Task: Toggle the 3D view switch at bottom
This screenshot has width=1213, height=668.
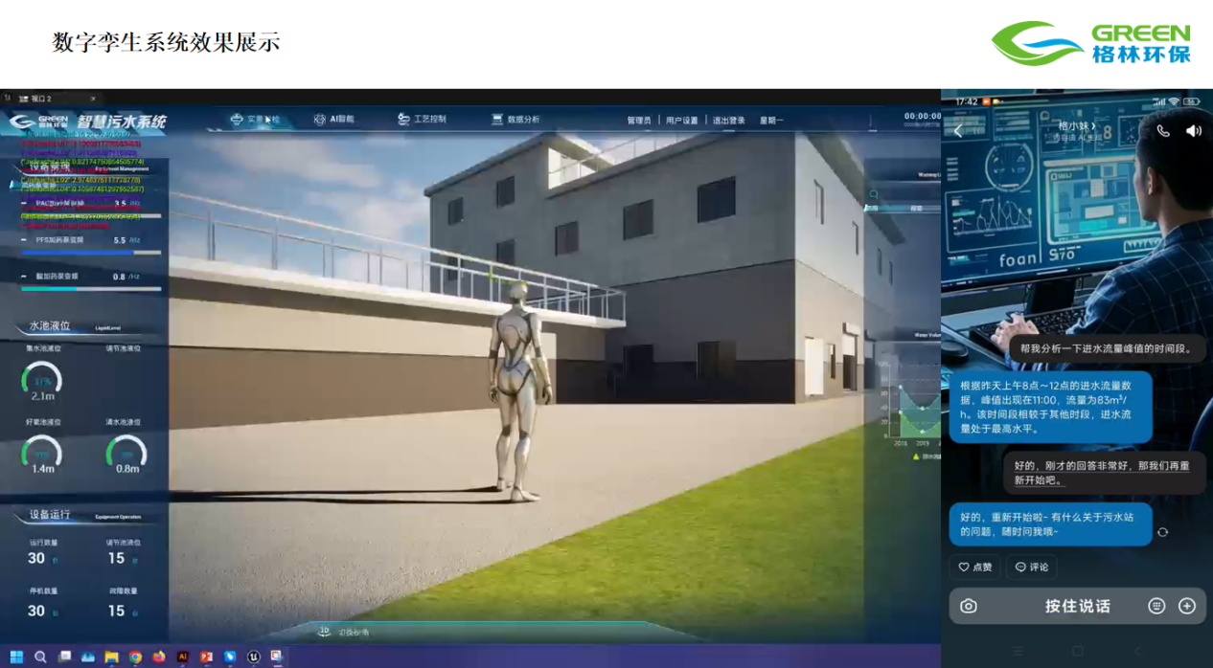Action: tap(324, 632)
